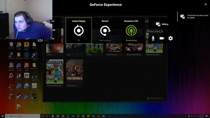210x118 pixels.
Task: Open the Instant Replay tile
Action: (79, 30)
